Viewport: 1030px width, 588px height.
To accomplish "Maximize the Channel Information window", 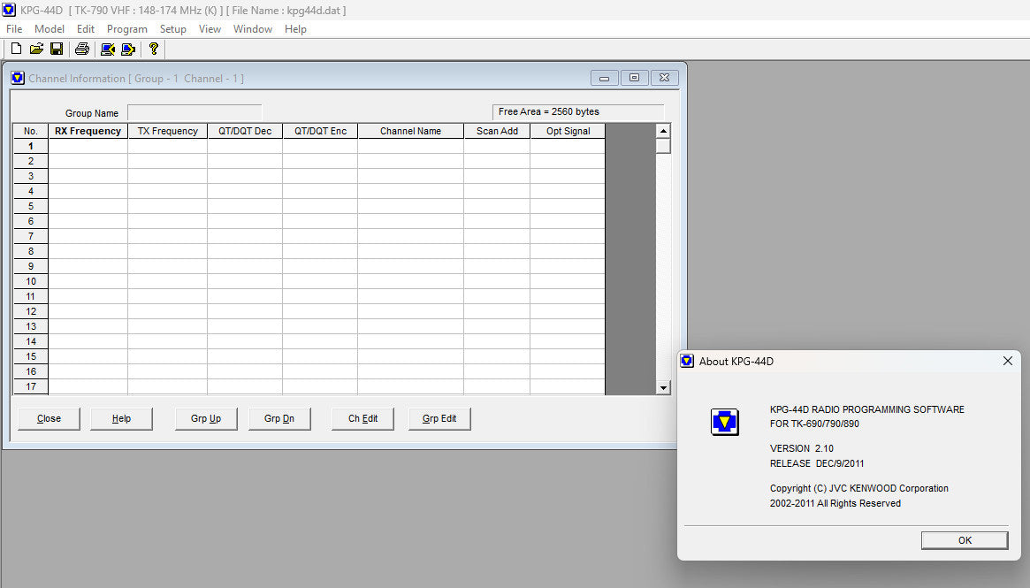I will click(634, 78).
